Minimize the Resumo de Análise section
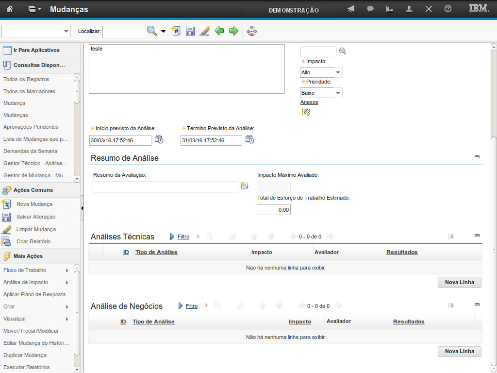This screenshot has height=373, width=497. pyautogui.click(x=477, y=157)
